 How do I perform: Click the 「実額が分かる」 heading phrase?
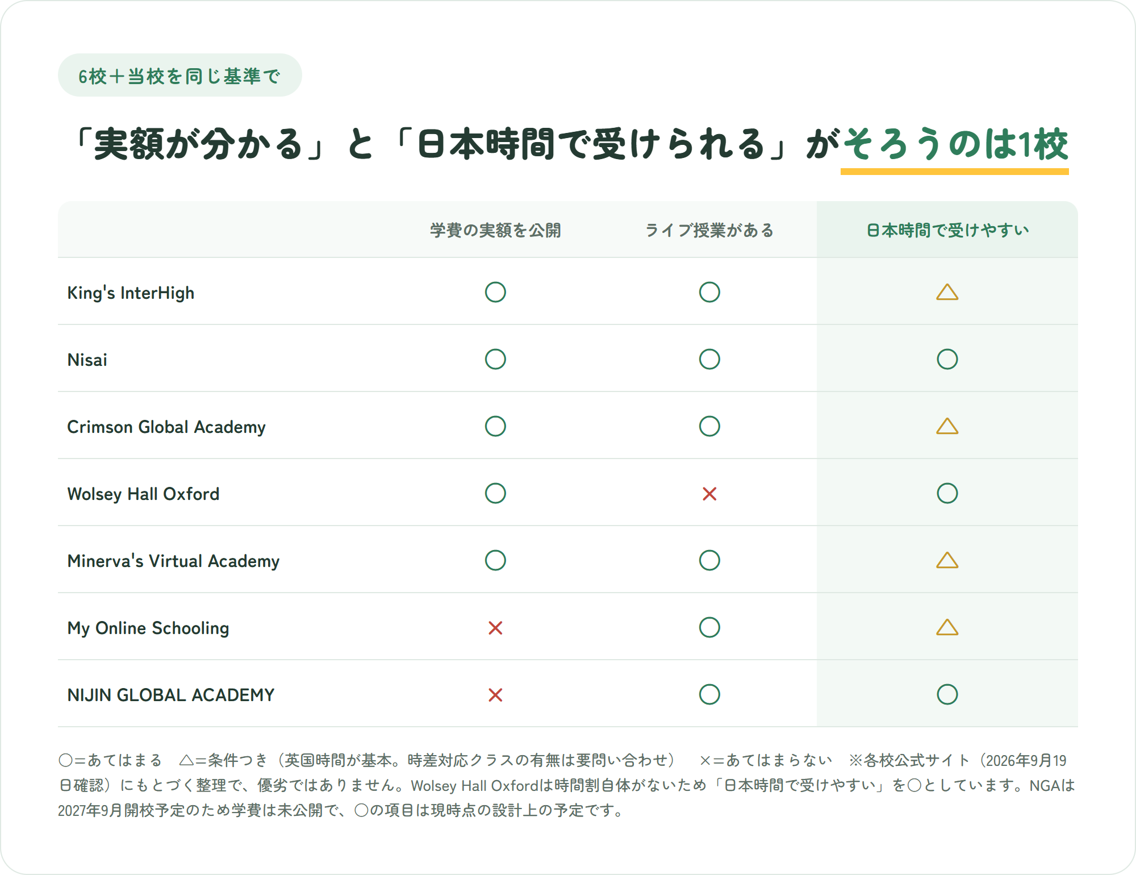point(201,144)
